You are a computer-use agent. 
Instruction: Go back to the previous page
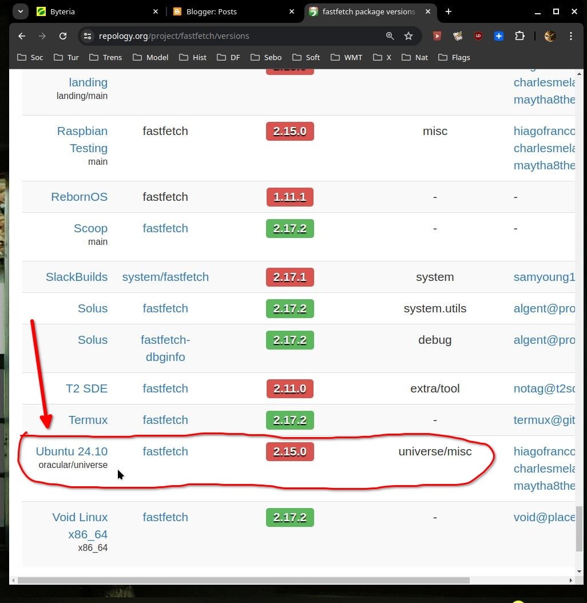[x=22, y=36]
